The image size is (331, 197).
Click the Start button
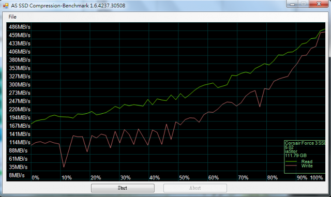(x=123, y=188)
